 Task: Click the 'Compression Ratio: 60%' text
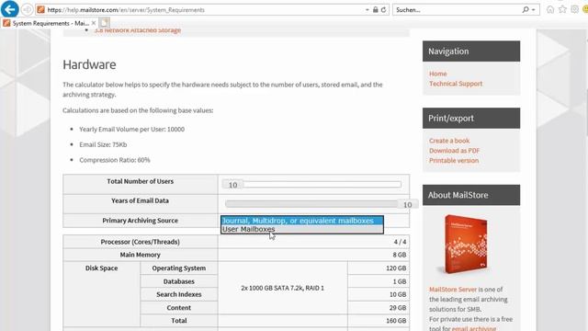[115, 160]
